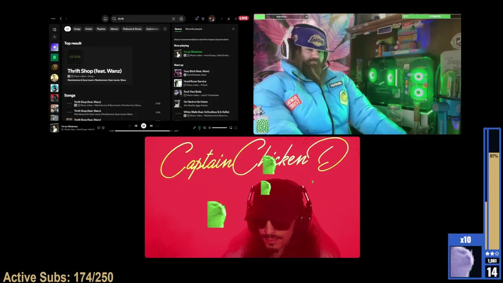Click now playing track I'm an Albatraoz in queue
This screenshot has width=503, height=283.
pyautogui.click(x=193, y=51)
